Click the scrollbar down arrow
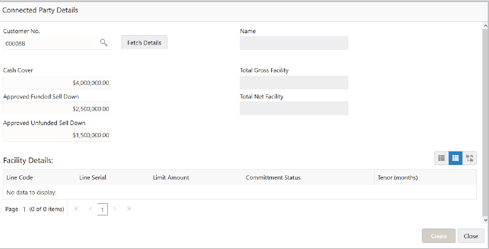This screenshot has width=489, height=249. pos(485,220)
